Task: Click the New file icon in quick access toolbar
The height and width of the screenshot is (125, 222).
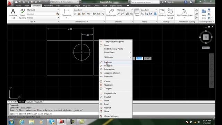Action: pyautogui.click(x=16, y=2)
